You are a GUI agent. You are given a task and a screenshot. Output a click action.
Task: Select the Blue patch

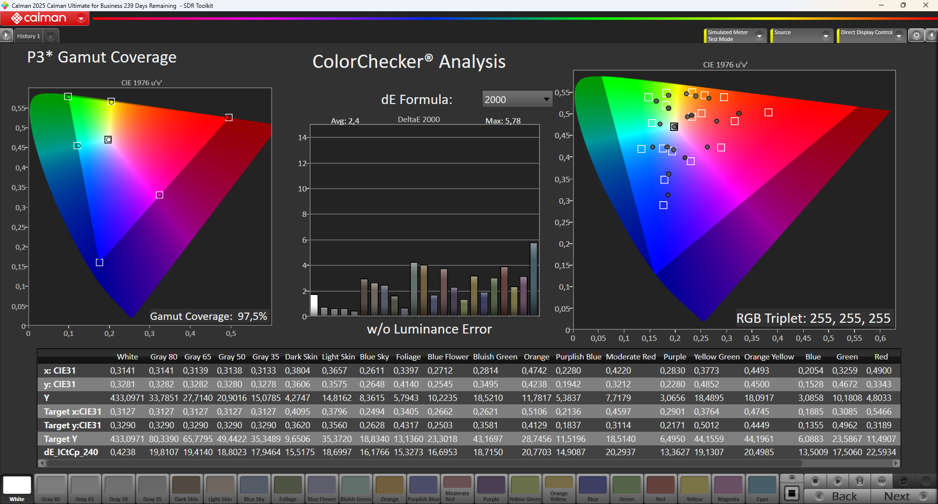(x=593, y=488)
